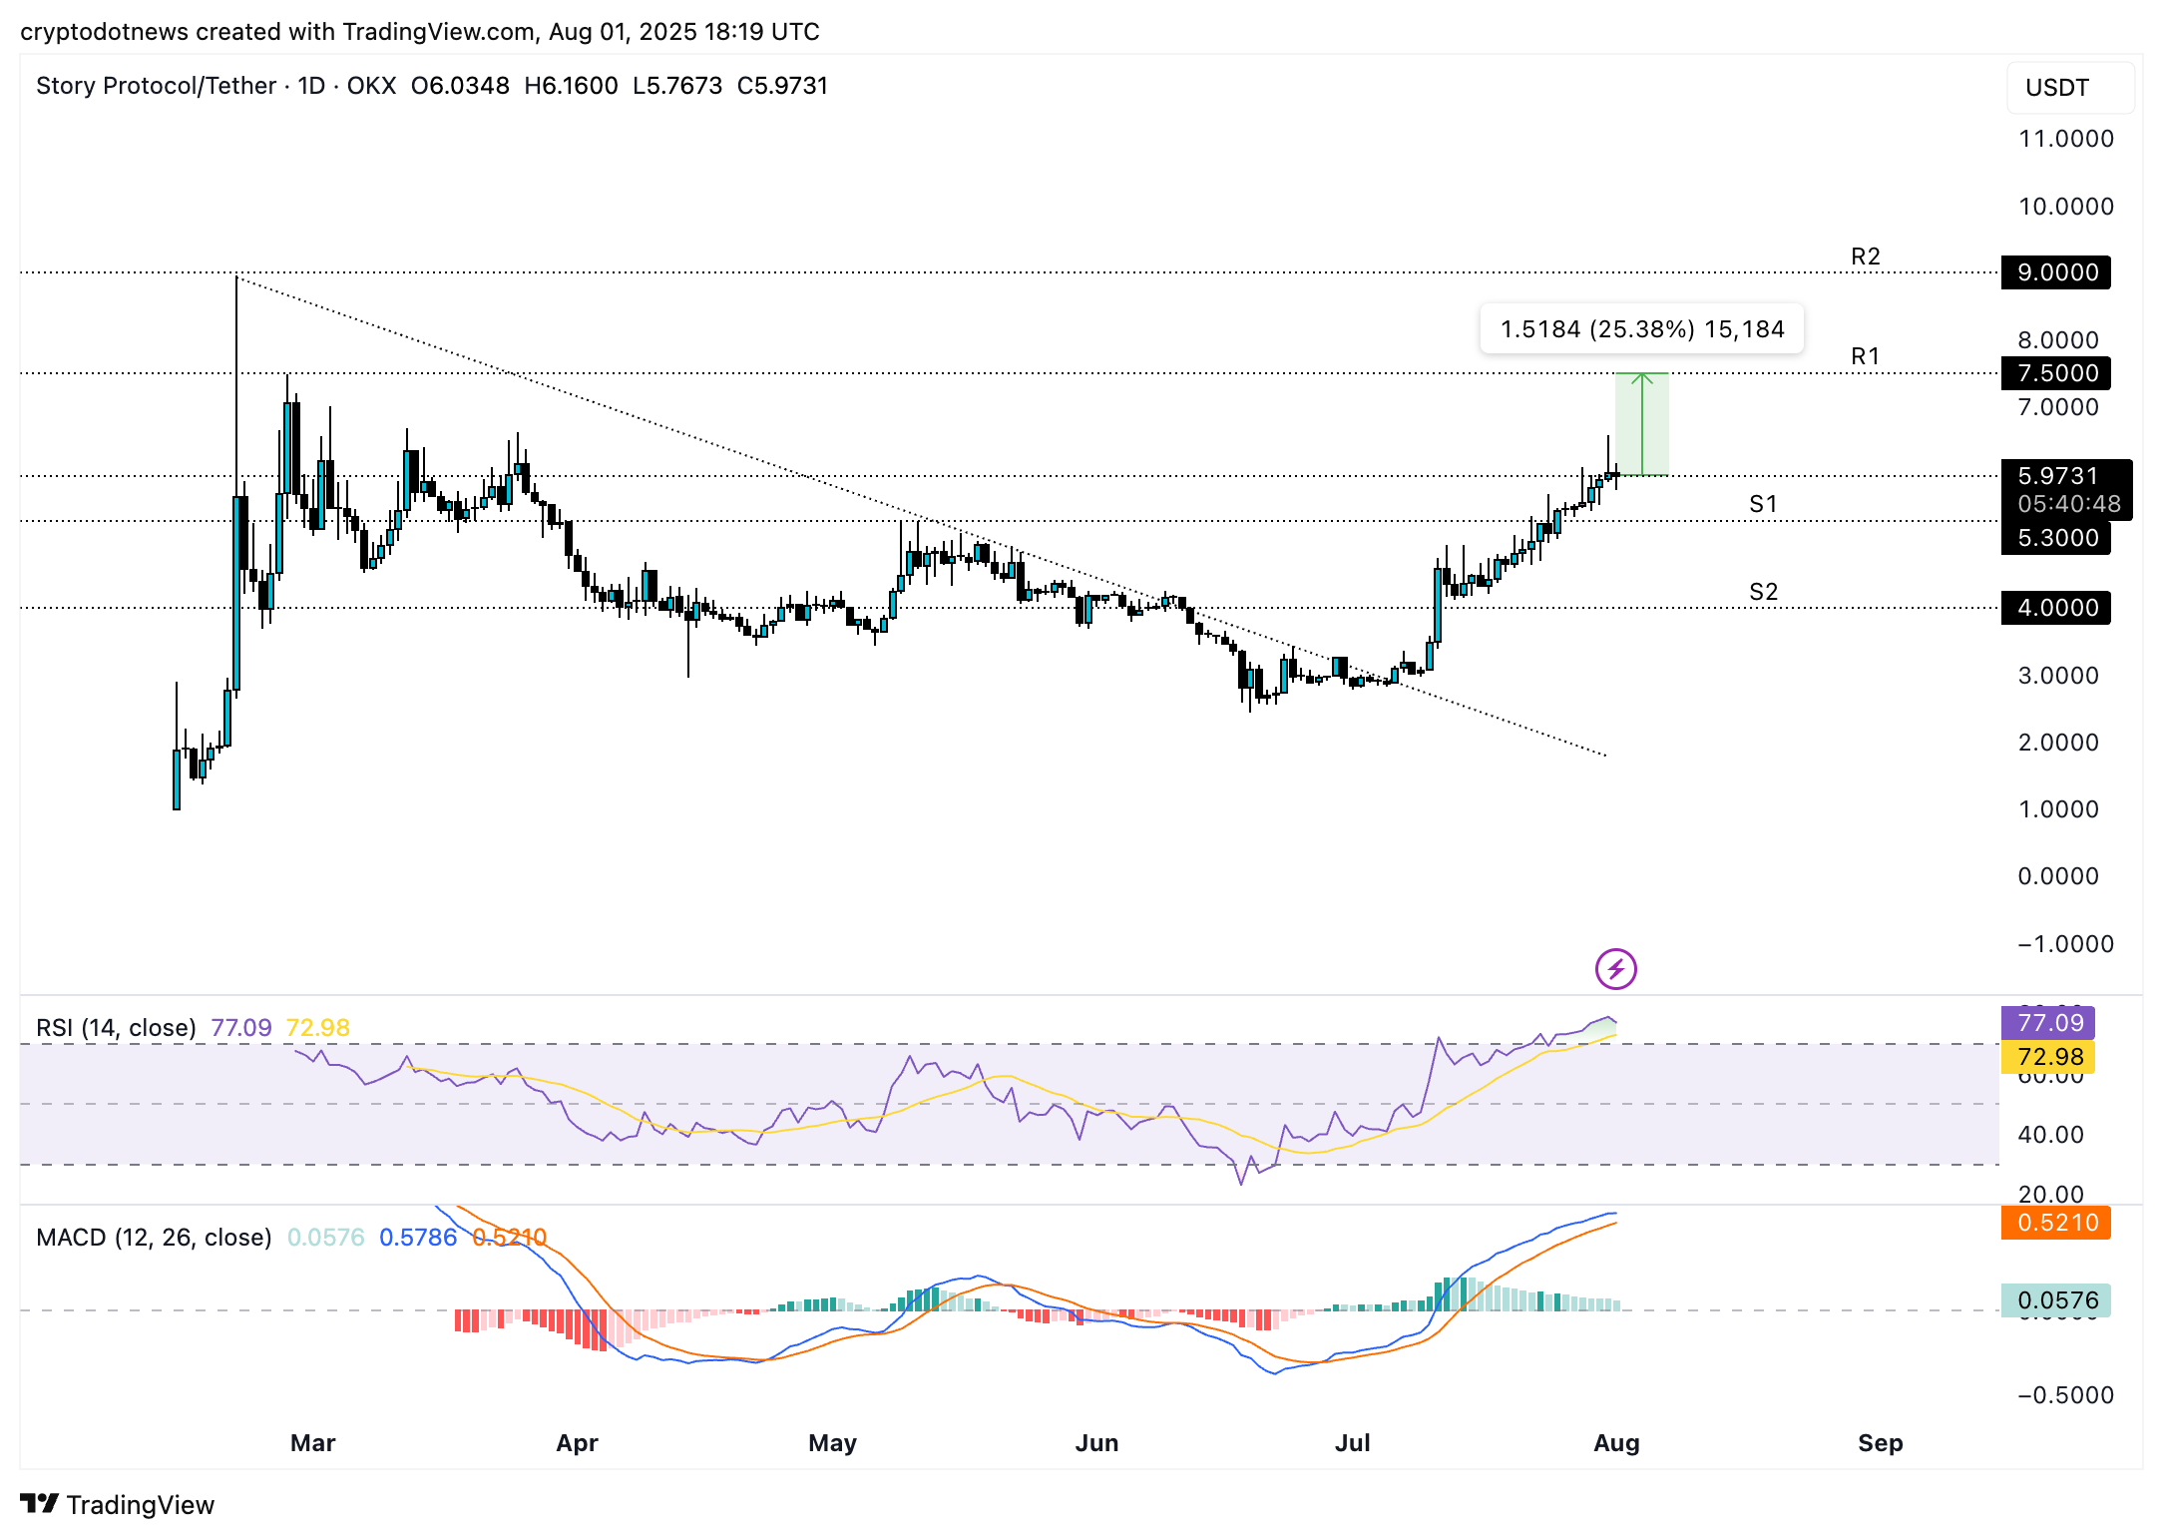This screenshot has width=2163, height=1539.
Task: Click the R2 resistance line text label
Action: coord(1865,256)
